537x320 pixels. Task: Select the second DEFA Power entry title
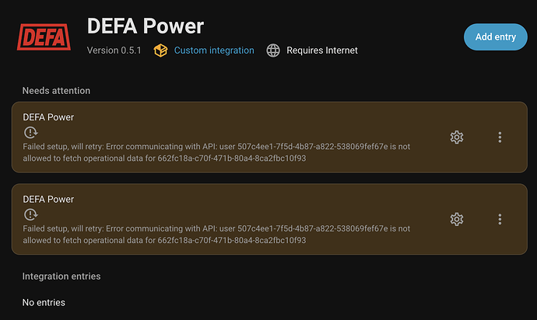48,199
